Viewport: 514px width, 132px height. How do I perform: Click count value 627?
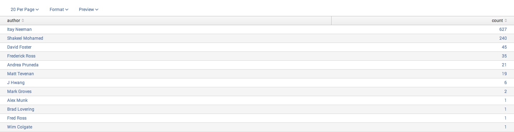pyautogui.click(x=503, y=29)
